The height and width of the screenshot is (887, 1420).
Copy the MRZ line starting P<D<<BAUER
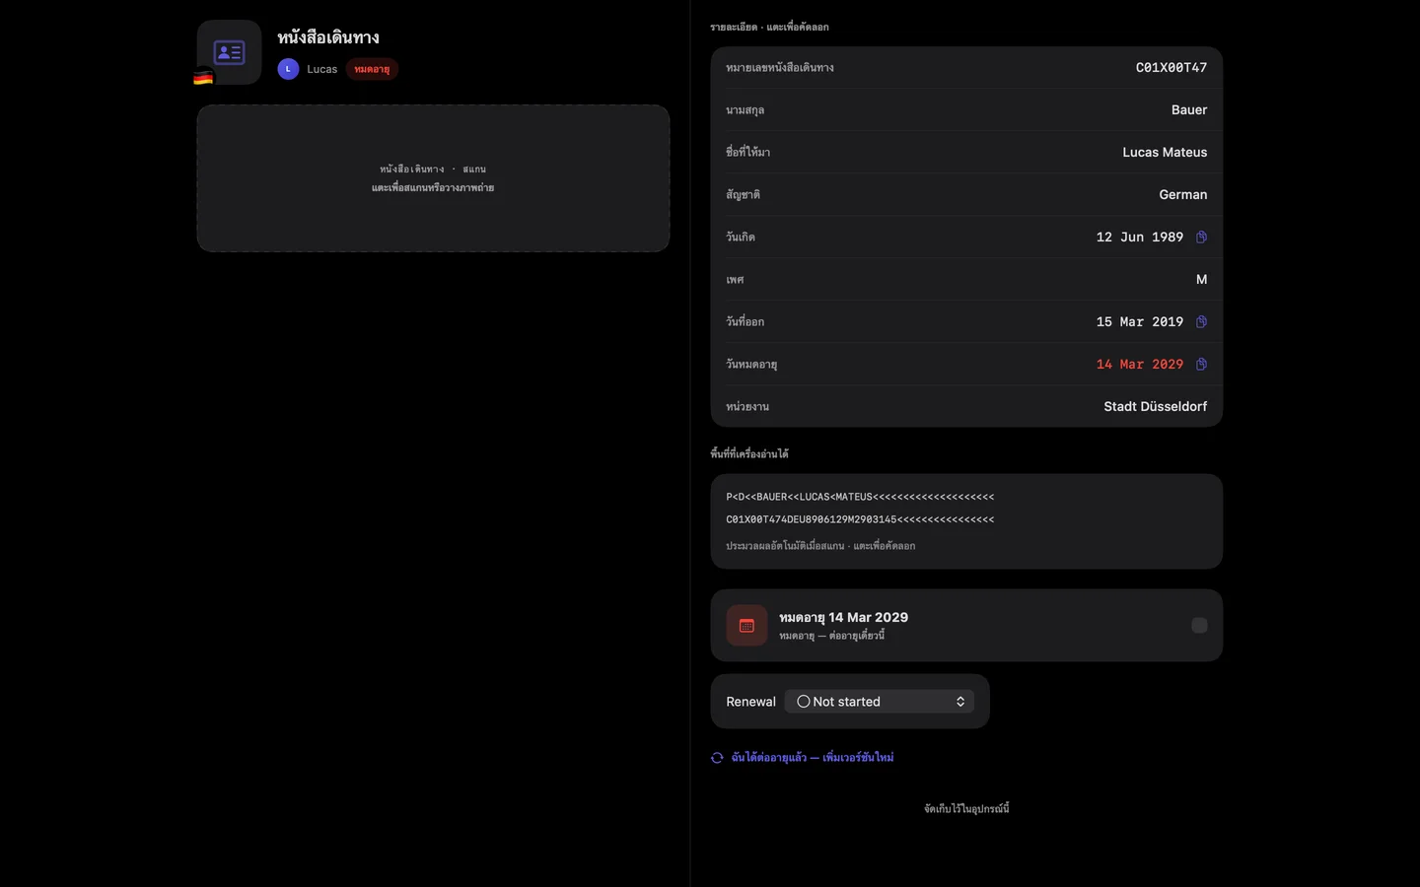860,497
